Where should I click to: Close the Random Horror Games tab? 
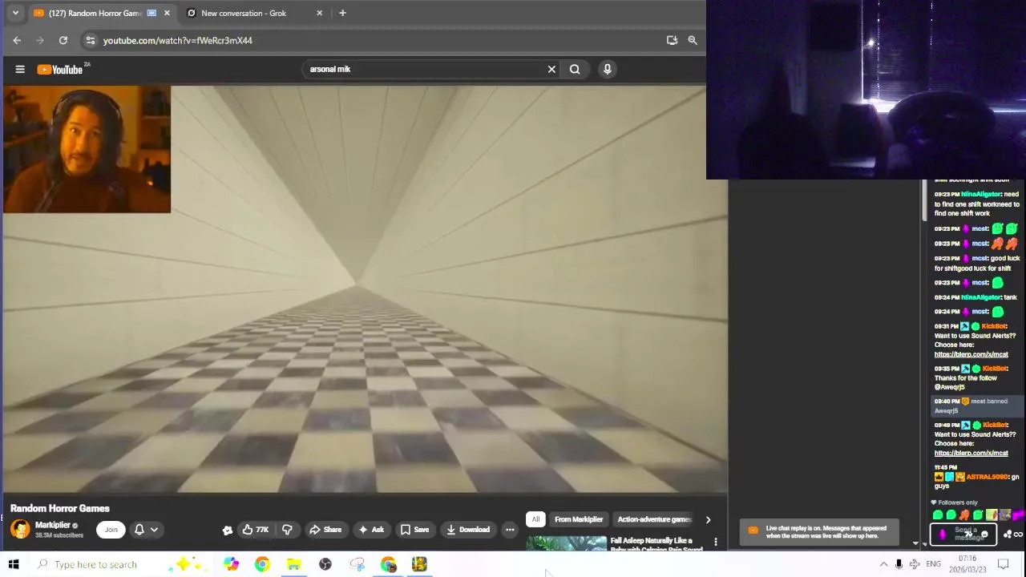coord(167,13)
